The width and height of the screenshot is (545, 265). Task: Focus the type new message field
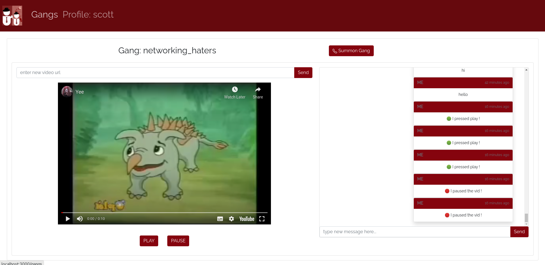tap(415, 232)
